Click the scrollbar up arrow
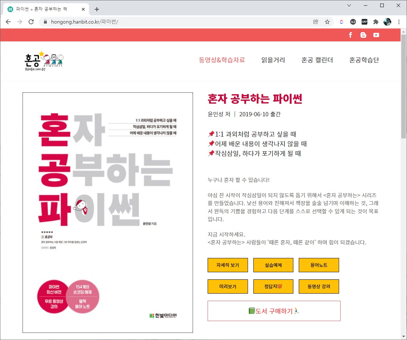407x340 pixels. (x=404, y=32)
